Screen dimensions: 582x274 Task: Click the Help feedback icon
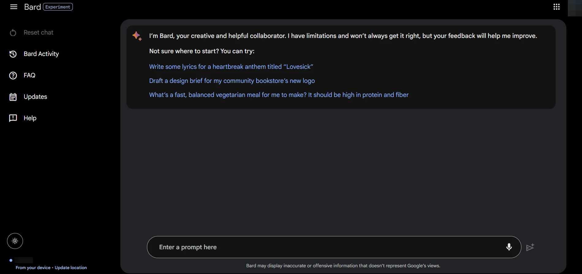click(13, 118)
